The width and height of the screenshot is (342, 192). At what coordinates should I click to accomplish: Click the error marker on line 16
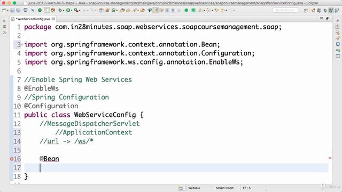click(x=12, y=159)
